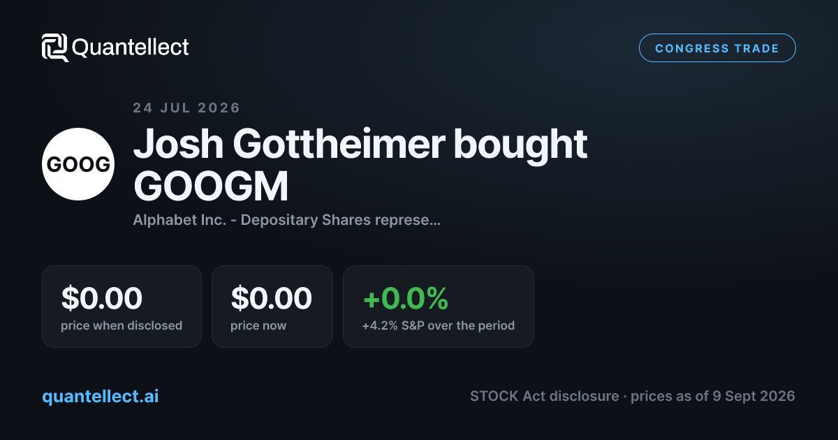Screen dimensions: 838x440
Task: Click the $0.00 price now value
Action: click(272, 298)
